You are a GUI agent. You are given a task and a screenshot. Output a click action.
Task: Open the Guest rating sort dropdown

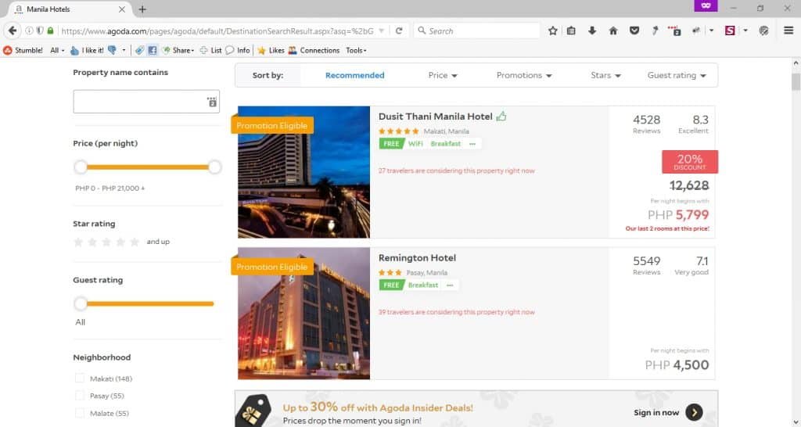pos(677,75)
